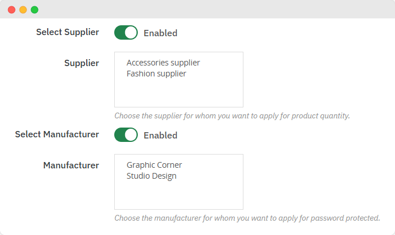
Task: Click empty area inside the Supplier listbox
Action: [x=179, y=93]
